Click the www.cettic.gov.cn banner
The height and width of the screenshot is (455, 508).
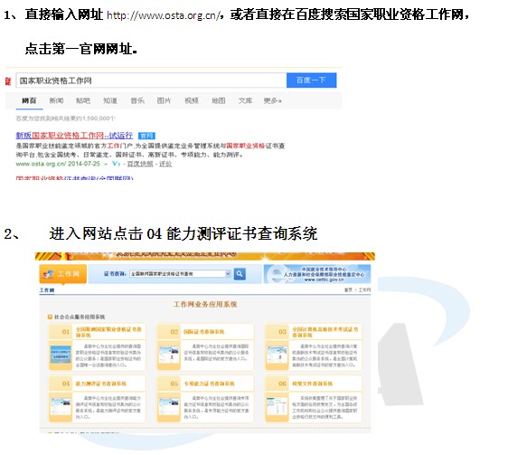pos(317,274)
